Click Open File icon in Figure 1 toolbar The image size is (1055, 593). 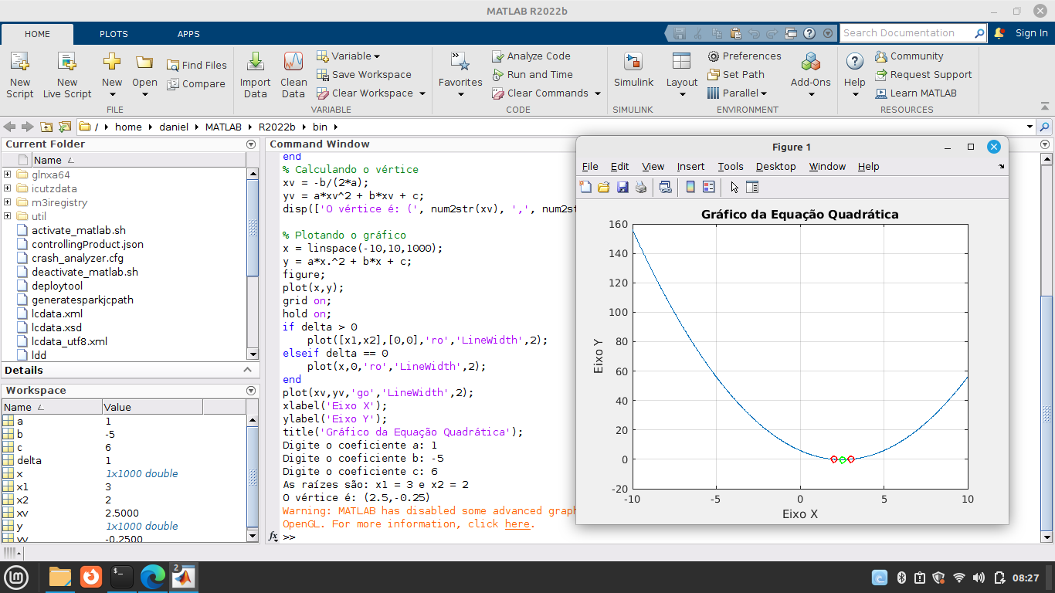point(604,187)
